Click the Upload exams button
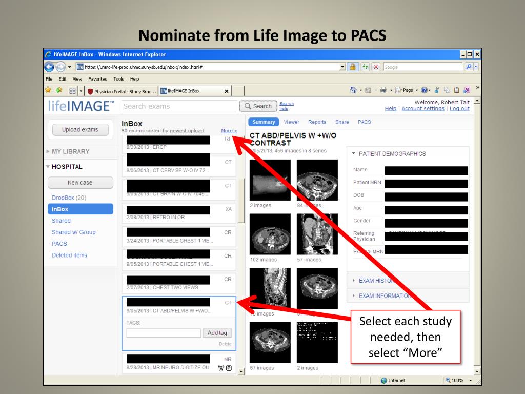This screenshot has width=525, height=394. pyautogui.click(x=80, y=130)
